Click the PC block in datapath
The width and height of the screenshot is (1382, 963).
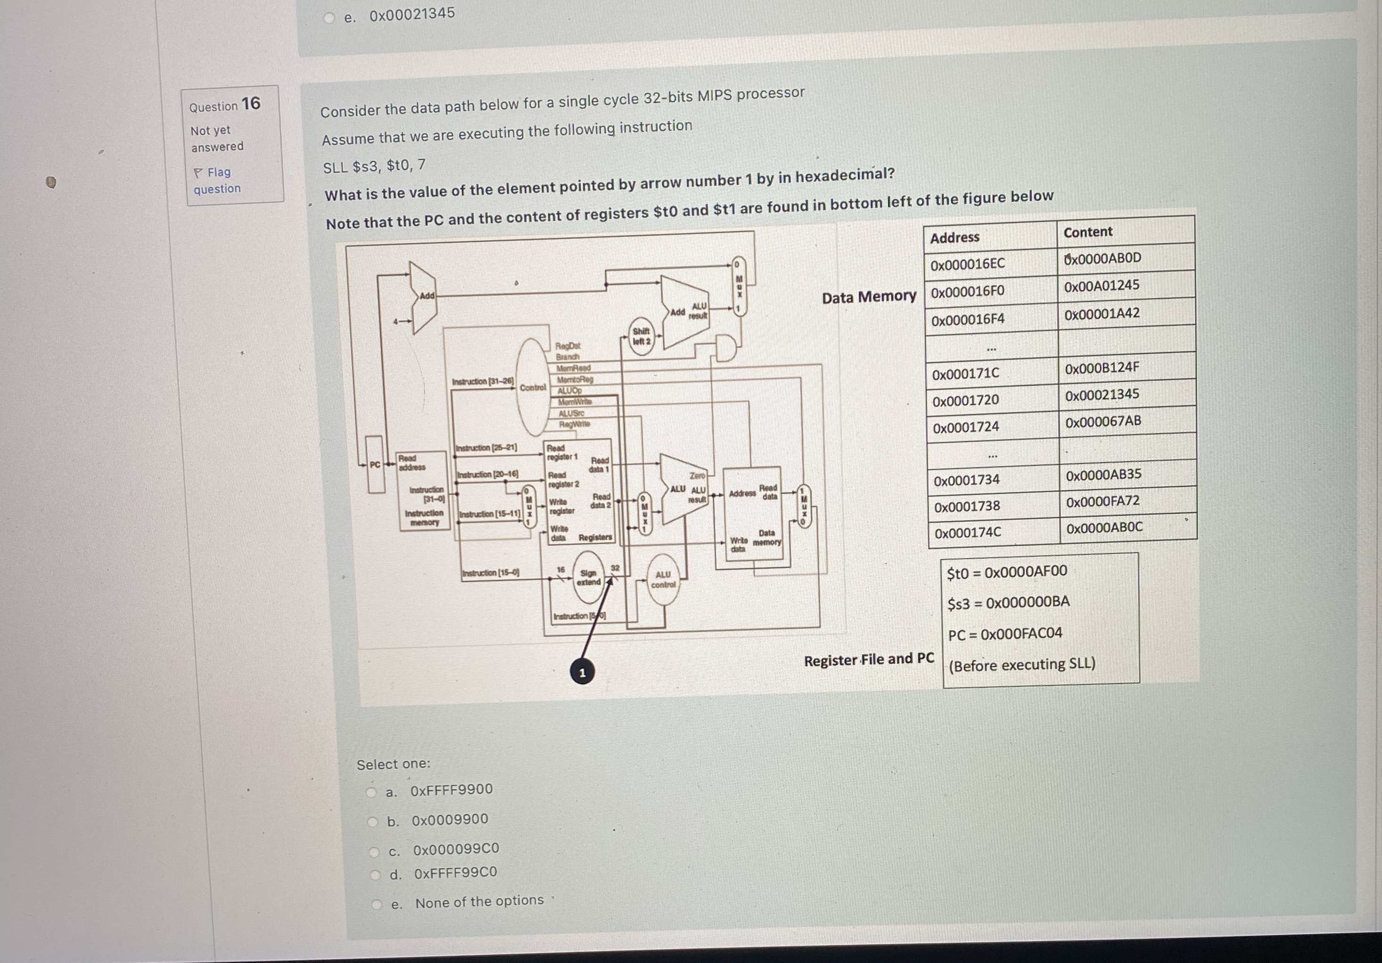pyautogui.click(x=375, y=464)
